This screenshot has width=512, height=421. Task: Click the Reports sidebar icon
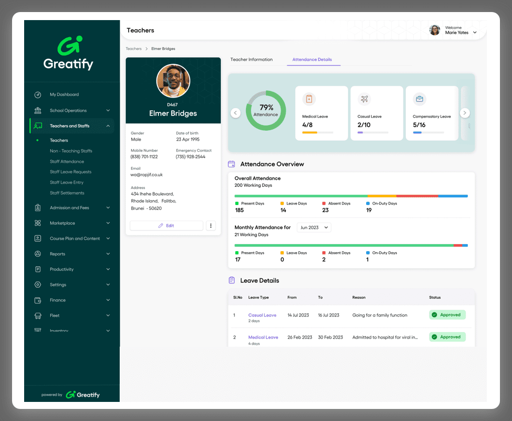coord(38,254)
